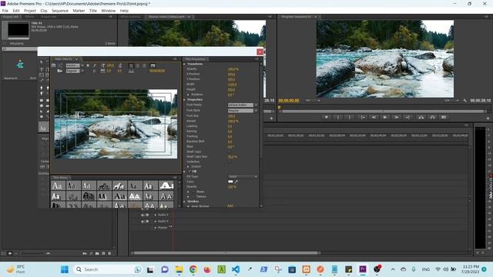Enable the Sheen checkbox
Image resolution: width=493 pixels, height=277 pixels.
coord(193,192)
